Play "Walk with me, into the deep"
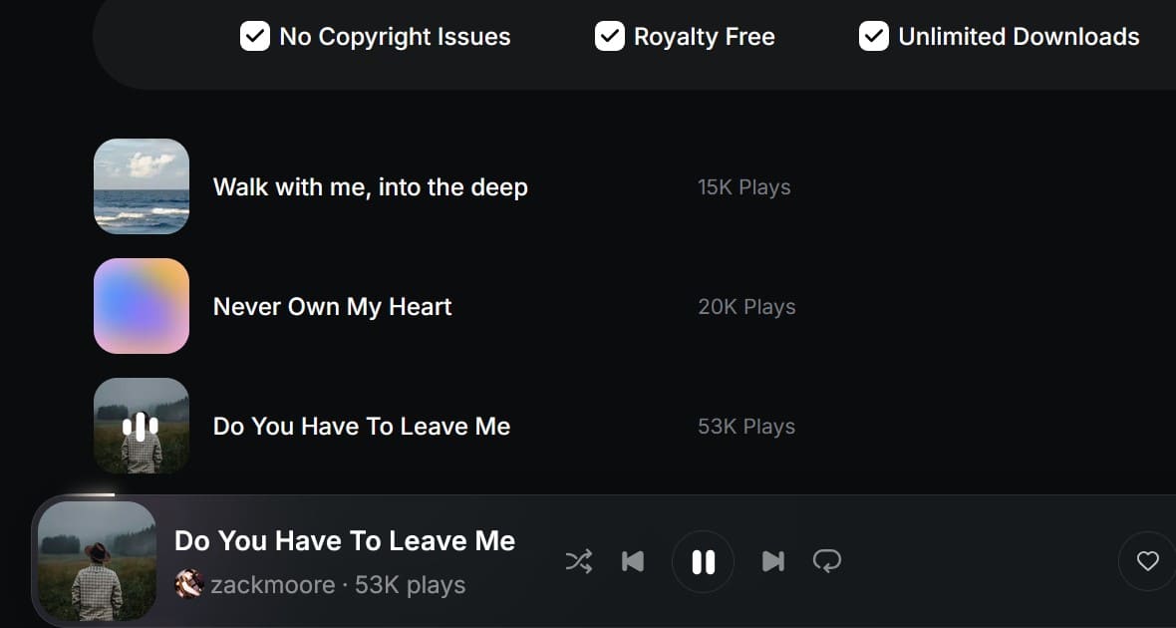The height and width of the screenshot is (628, 1176). click(x=370, y=187)
